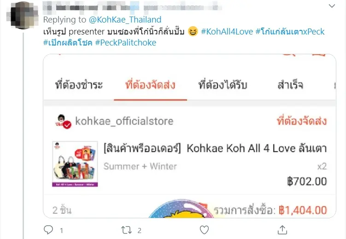346x239 pixels.
Task: Open the @KohKae_Thailand mention link
Action: click(x=125, y=20)
